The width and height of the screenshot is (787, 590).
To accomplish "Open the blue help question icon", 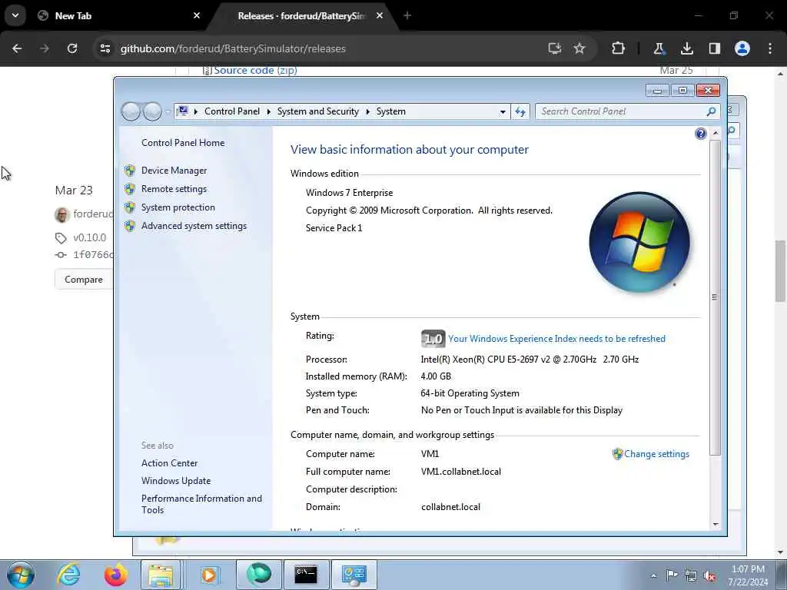I will pos(701,134).
